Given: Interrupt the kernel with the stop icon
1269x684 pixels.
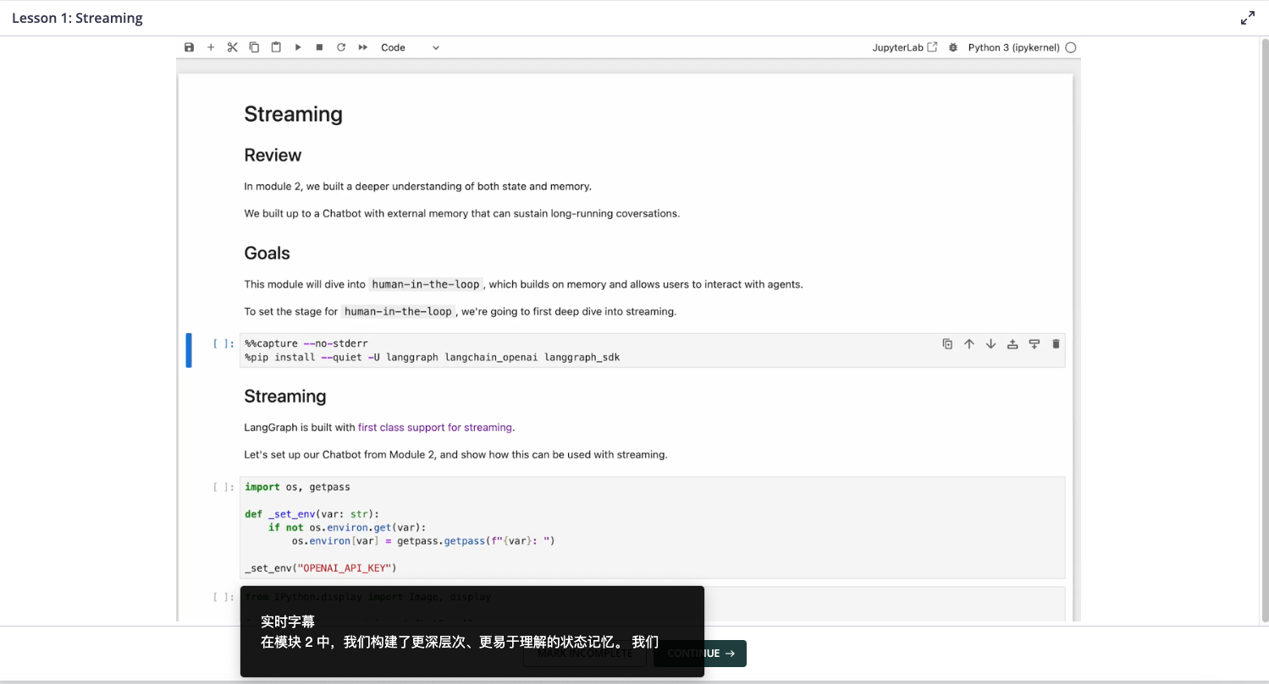Looking at the screenshot, I should pos(319,47).
